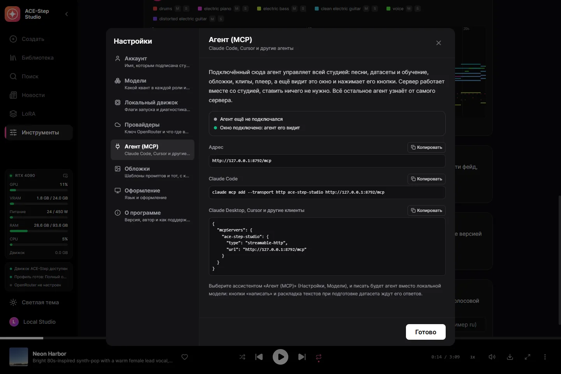This screenshot has width=561, height=374.
Task: Click the purple L avatar icon
Action: coord(14,322)
